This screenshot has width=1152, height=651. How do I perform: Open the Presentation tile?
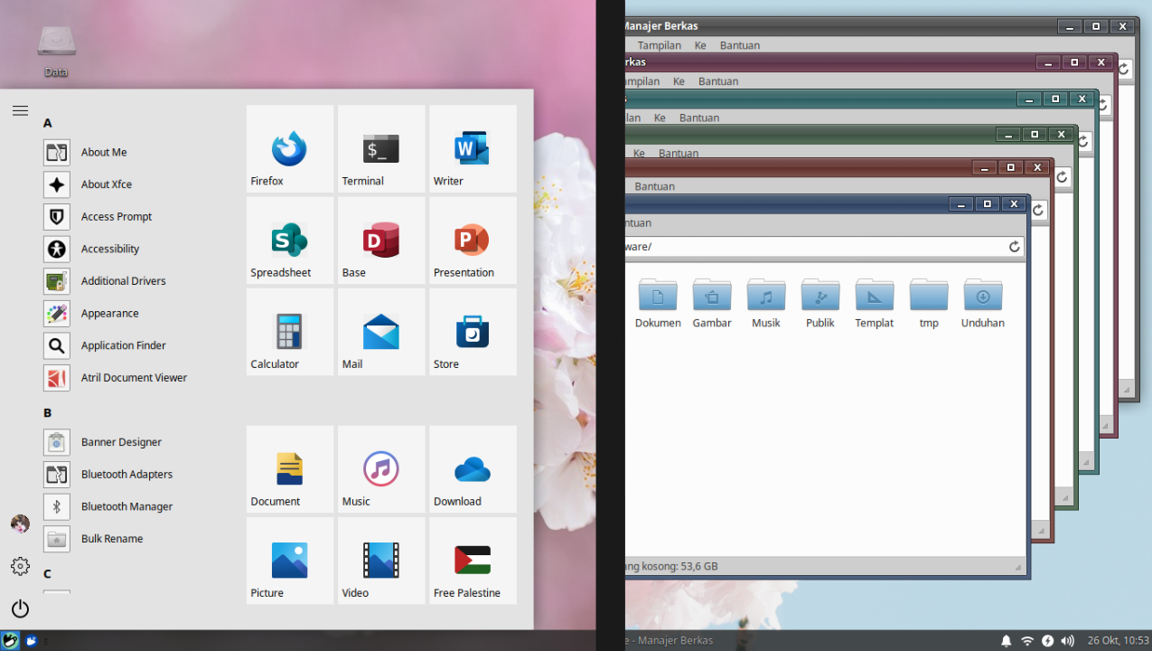[x=473, y=240]
